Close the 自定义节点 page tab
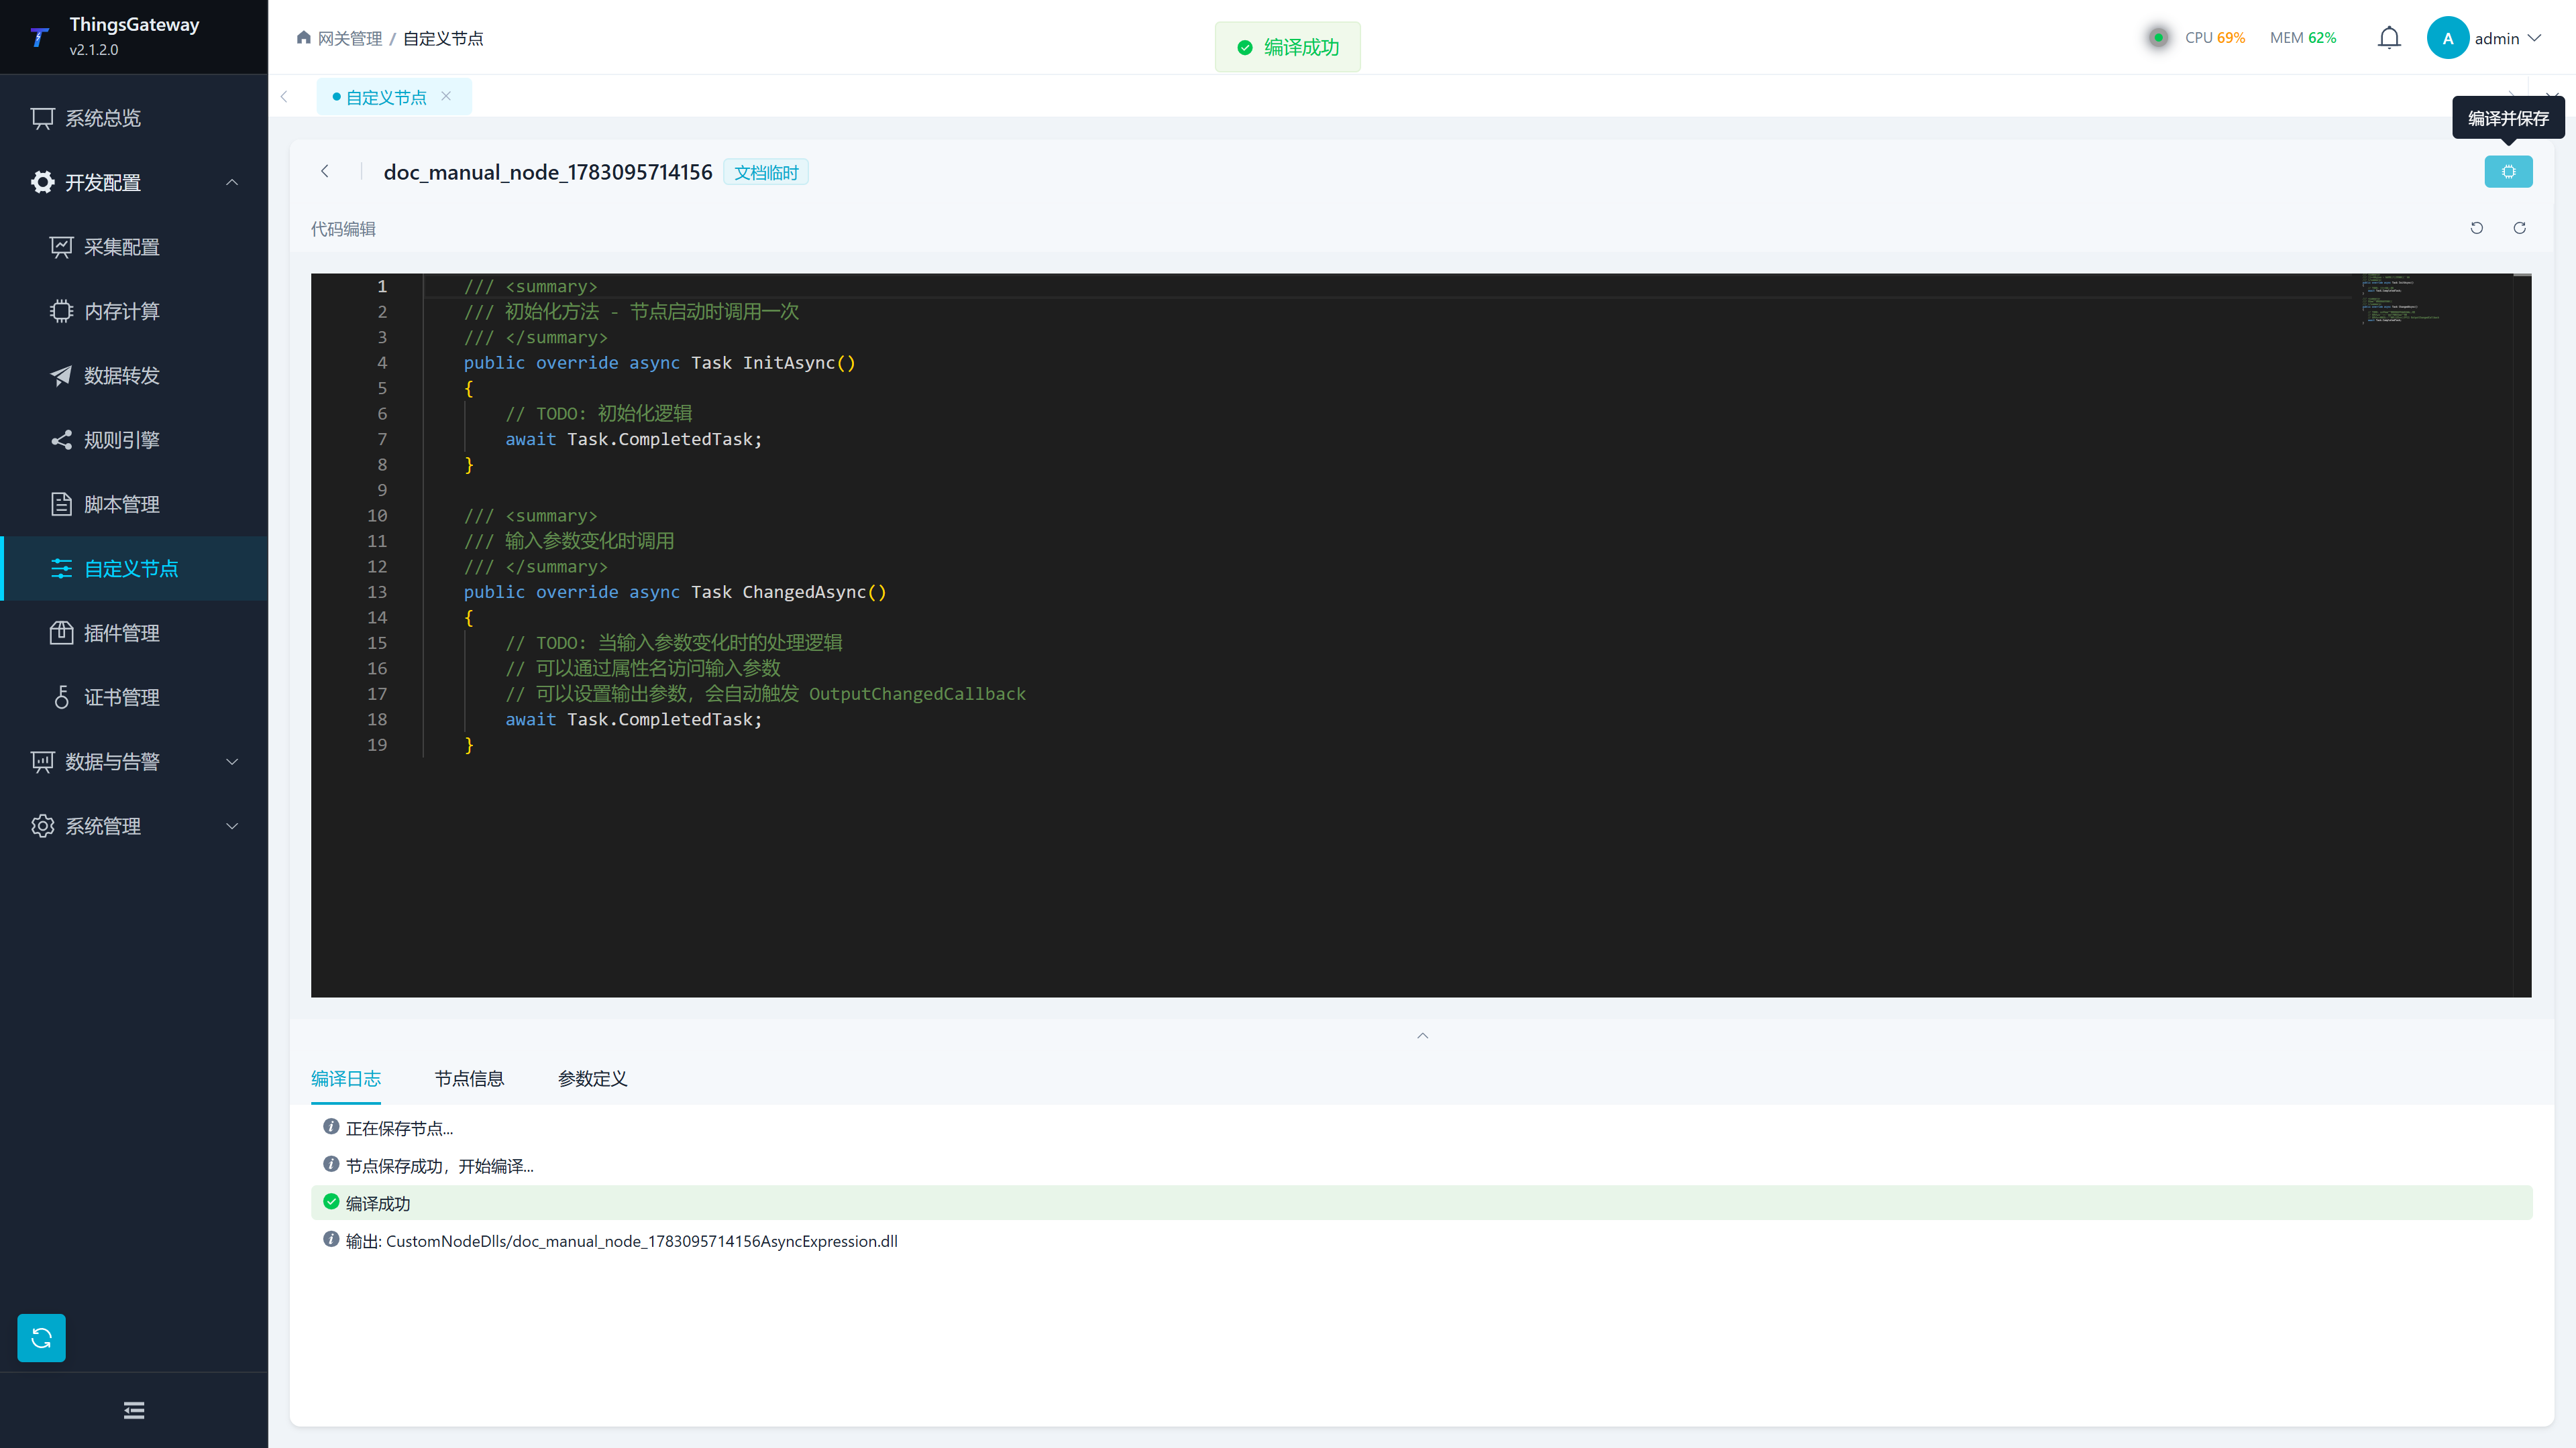 pyautogui.click(x=446, y=96)
